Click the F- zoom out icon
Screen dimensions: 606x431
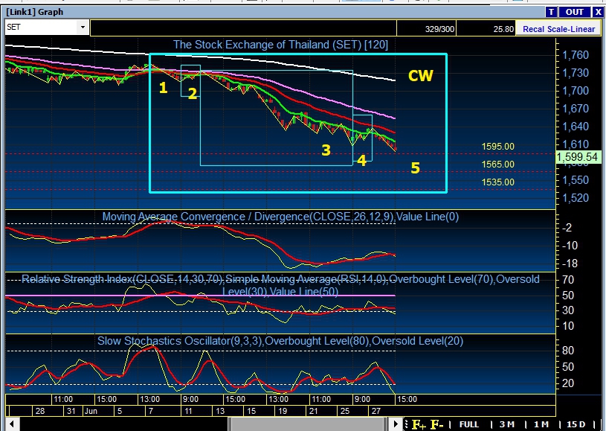(436, 424)
